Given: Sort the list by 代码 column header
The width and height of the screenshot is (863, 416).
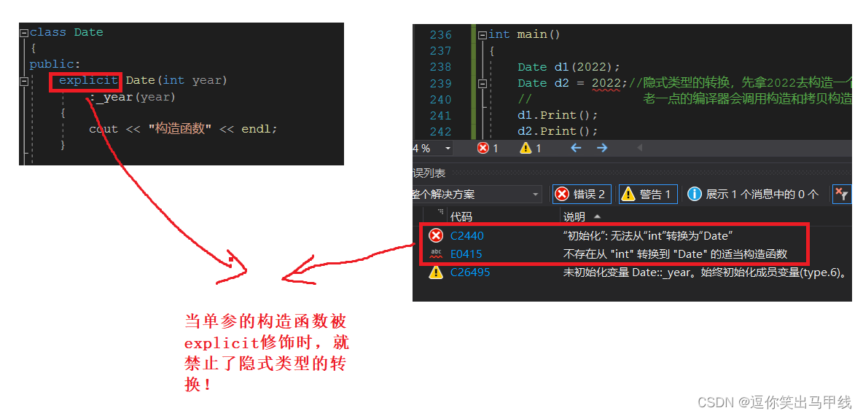Looking at the screenshot, I should 461,217.
